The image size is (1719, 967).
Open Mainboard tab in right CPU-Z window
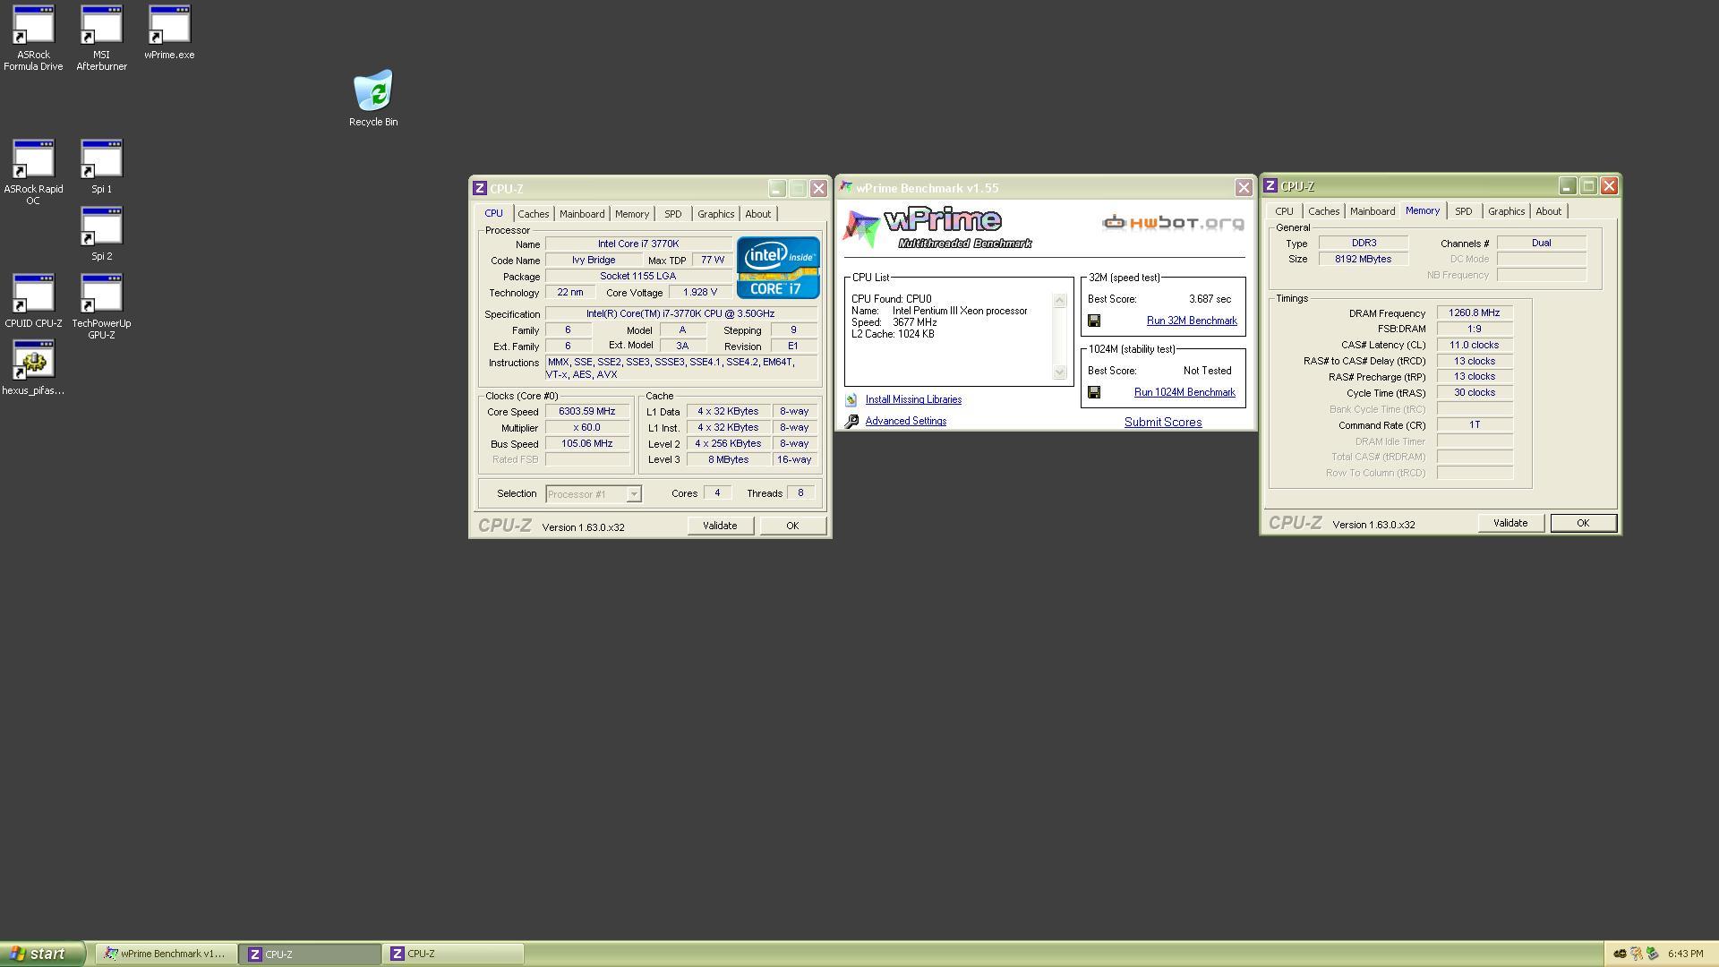[x=1373, y=211]
